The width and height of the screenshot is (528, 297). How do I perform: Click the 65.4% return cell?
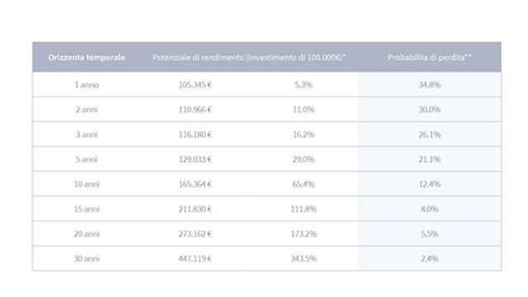[x=304, y=184]
